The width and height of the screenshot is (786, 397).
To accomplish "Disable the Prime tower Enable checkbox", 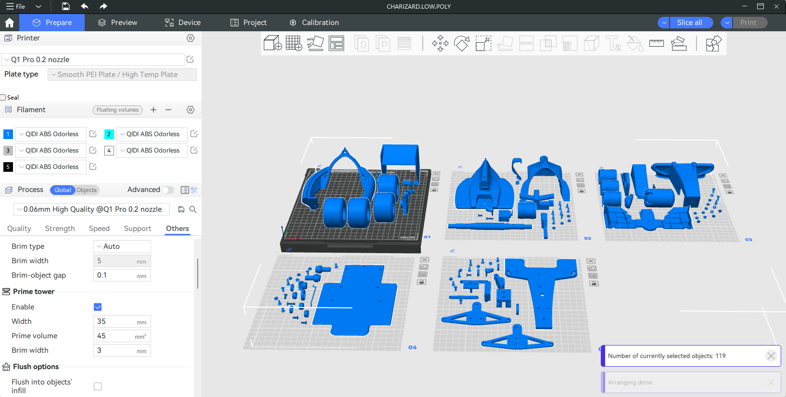I will coord(98,307).
